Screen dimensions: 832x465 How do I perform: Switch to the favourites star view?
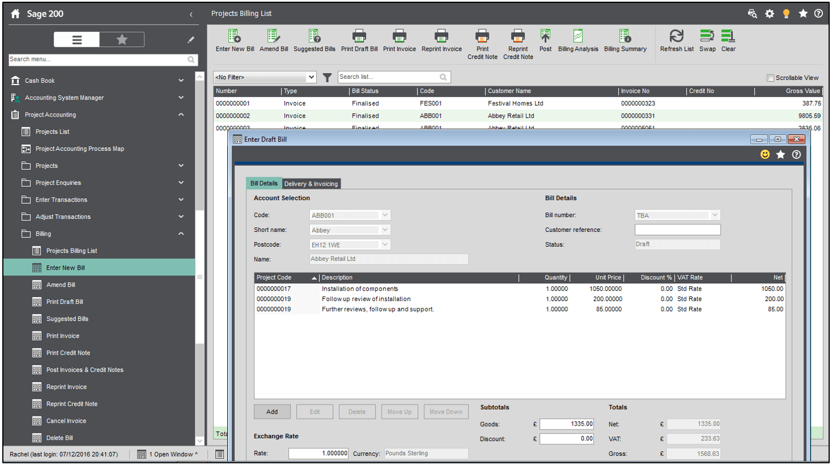coord(122,39)
